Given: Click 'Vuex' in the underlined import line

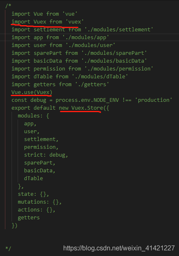Looking at the screenshot, I should pyautogui.click(x=40, y=22).
